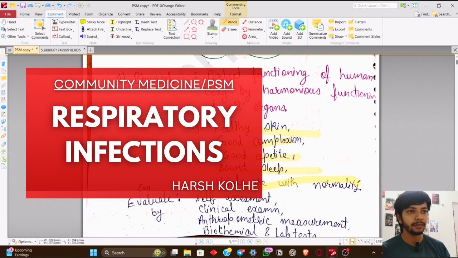The width and height of the screenshot is (458, 258).
Task: Choose the Replace Text tool
Action: click(148, 29)
